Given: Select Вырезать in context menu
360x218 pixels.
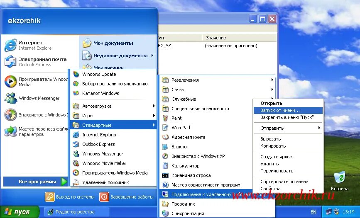Looking at the screenshot, I should point(288,139).
